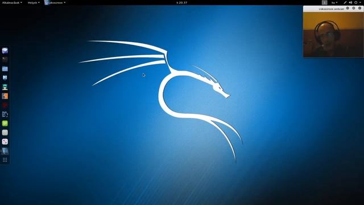Launch Armitage from the dock

(5, 87)
